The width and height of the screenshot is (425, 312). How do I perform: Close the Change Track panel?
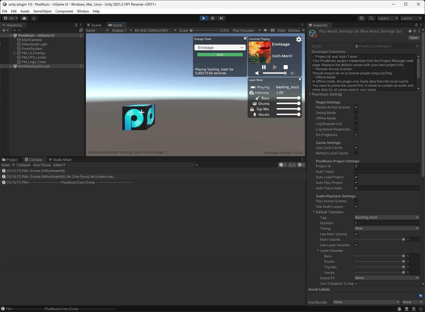coord(245,39)
